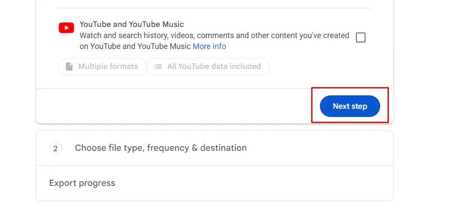The image size is (467, 208).
Task: Click the Multiple formats button
Action: pyautogui.click(x=102, y=66)
